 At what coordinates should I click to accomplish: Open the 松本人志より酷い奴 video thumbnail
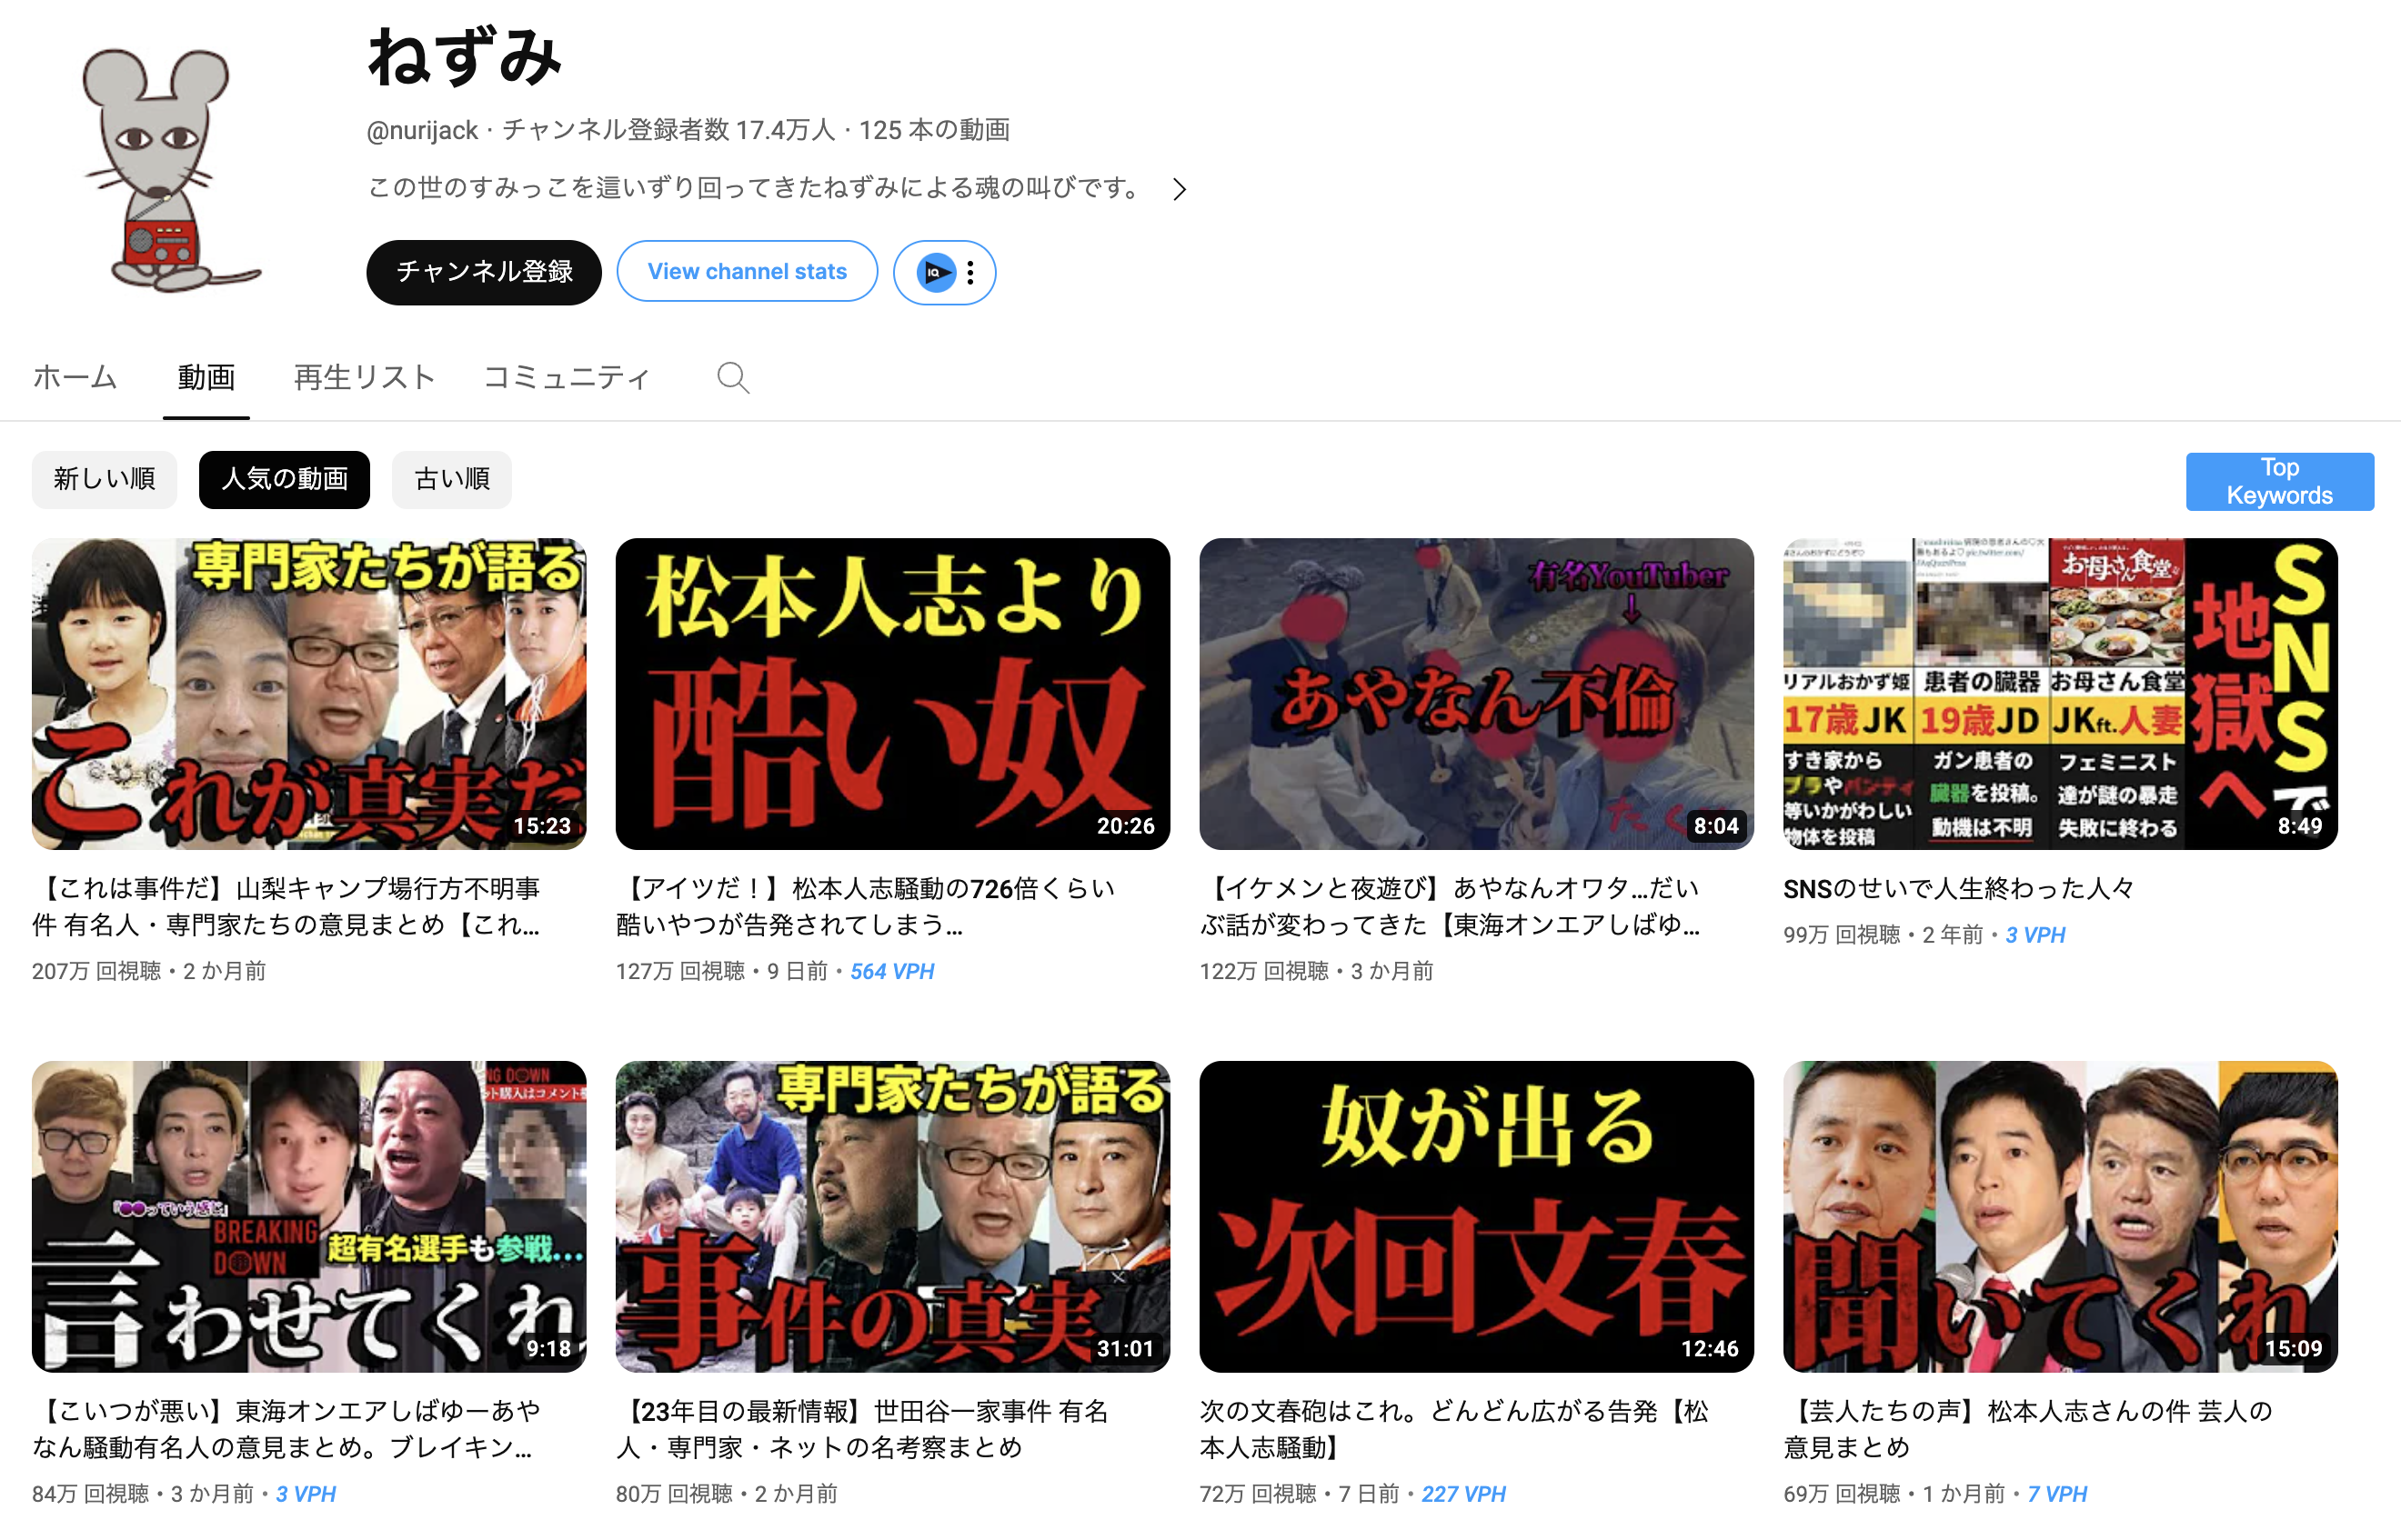(892, 694)
